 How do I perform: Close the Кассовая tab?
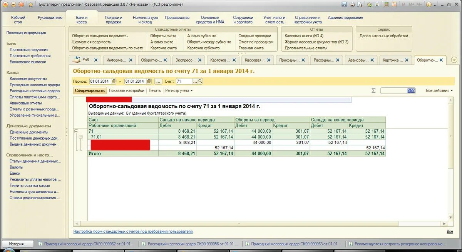click(269, 60)
